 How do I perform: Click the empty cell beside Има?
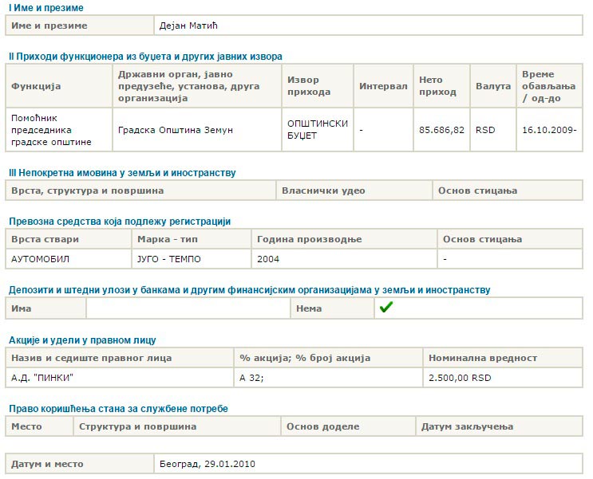(x=188, y=308)
